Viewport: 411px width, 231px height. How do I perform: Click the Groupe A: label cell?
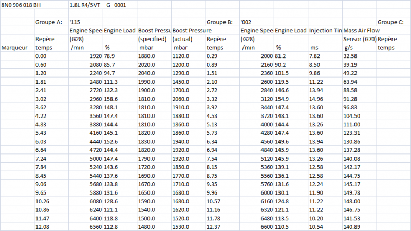[x=48, y=22]
